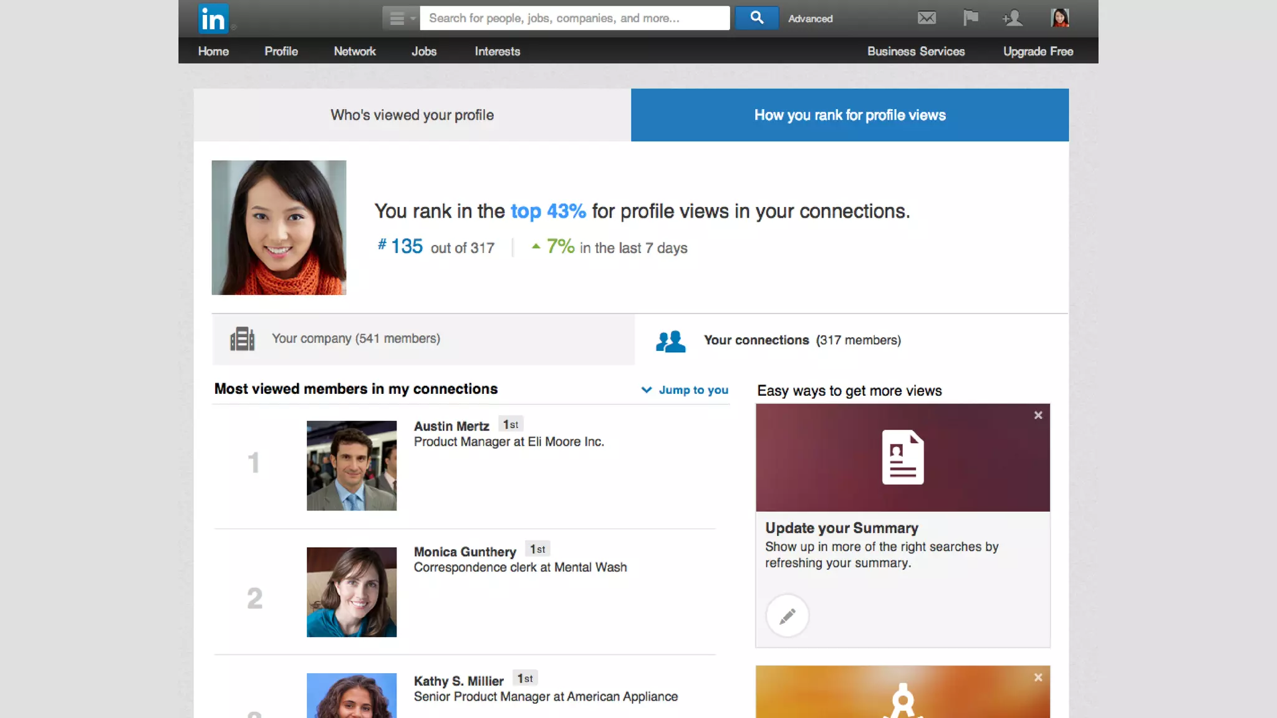The image size is (1277, 718).
Task: Click the add connections icon
Action: click(1012, 18)
